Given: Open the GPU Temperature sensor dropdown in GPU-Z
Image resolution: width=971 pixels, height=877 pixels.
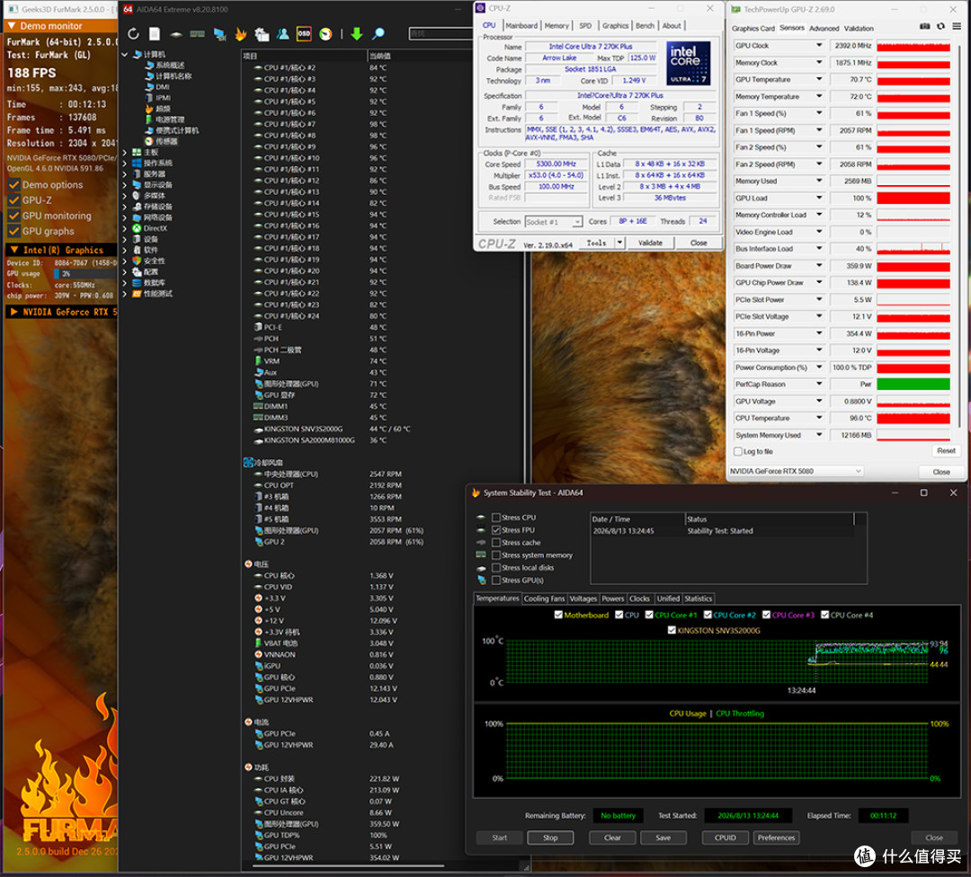Looking at the screenshot, I should click(x=819, y=79).
